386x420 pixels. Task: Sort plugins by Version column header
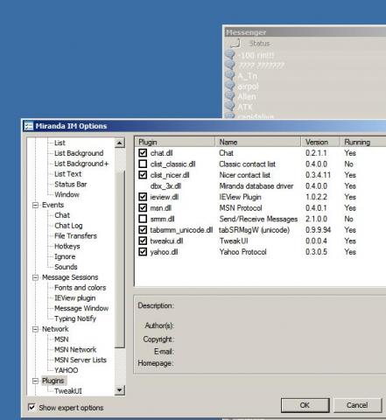click(x=320, y=142)
